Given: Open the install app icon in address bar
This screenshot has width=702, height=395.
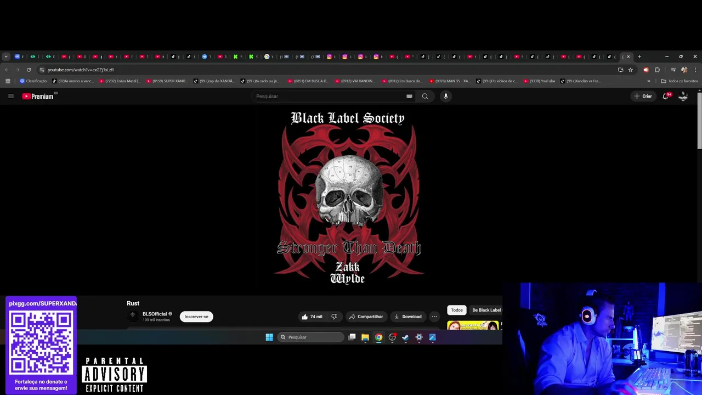Looking at the screenshot, I should (x=620, y=70).
